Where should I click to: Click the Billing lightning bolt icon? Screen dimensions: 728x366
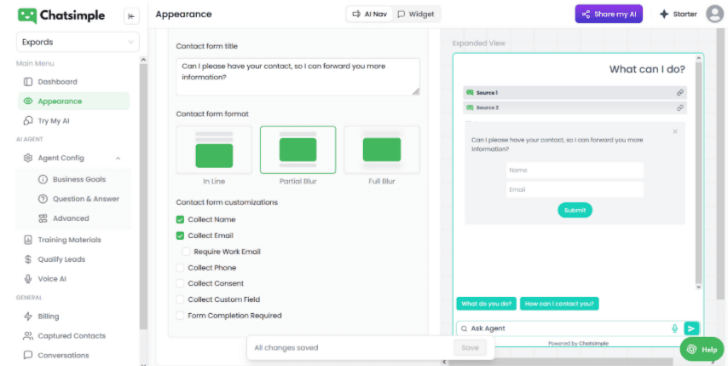[28, 317]
